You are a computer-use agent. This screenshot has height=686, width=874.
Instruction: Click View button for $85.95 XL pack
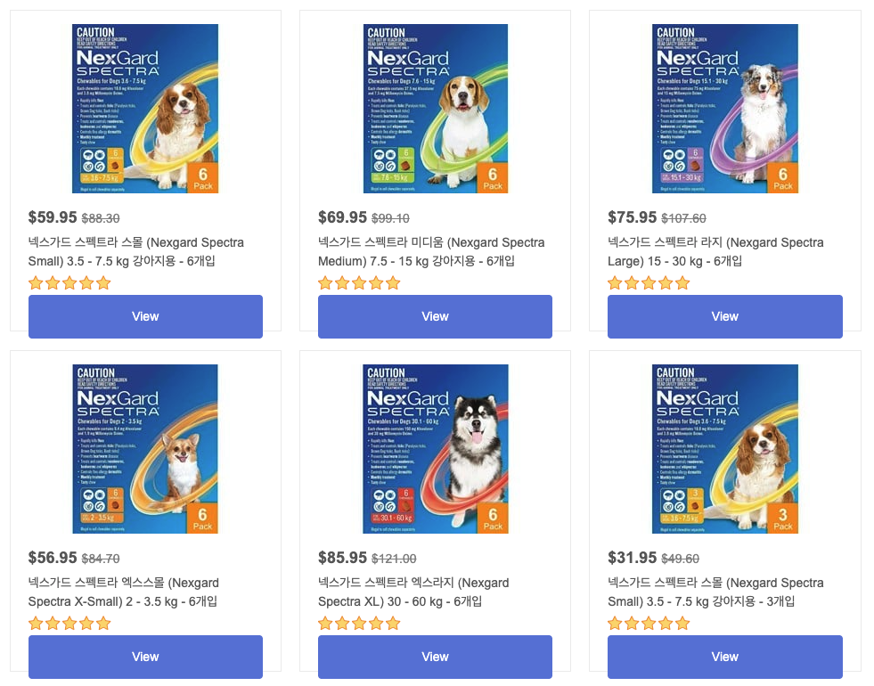point(436,657)
